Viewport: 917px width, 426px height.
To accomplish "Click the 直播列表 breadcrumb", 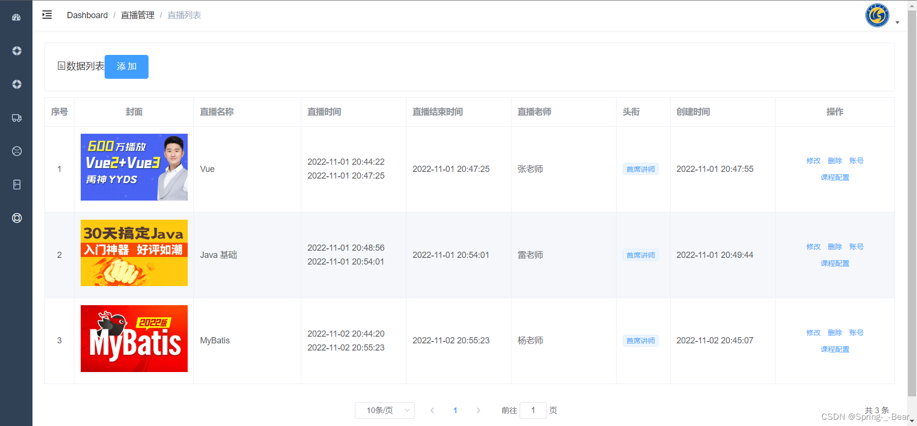I will point(184,15).
